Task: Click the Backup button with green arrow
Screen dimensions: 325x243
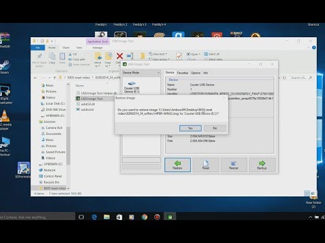Action: click(262, 165)
